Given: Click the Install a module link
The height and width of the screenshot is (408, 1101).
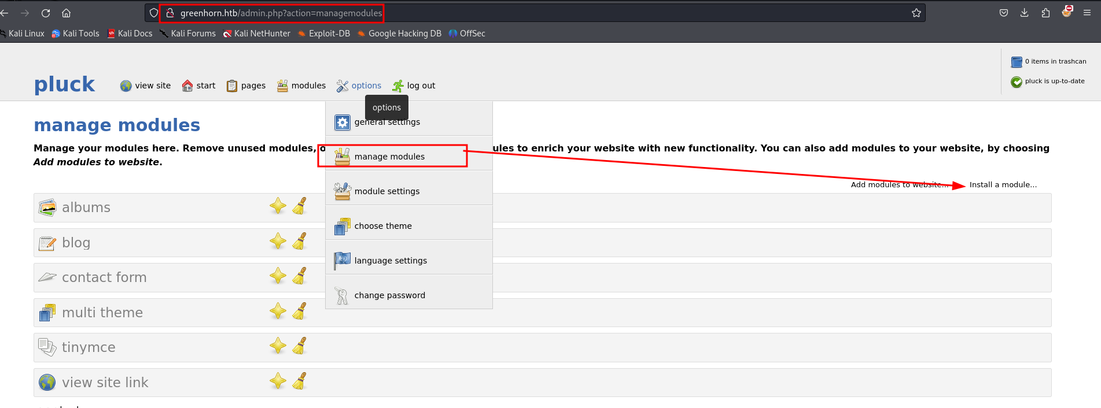Looking at the screenshot, I should pos(1003,185).
